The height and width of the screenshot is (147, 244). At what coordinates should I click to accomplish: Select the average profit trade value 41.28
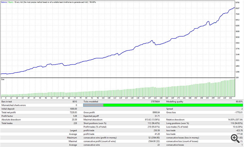coord(157,134)
